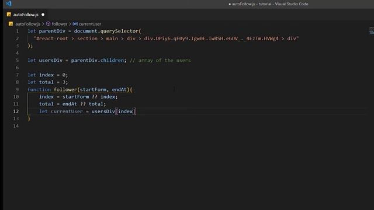Click the word parentDiv on line 1
The image size is (374, 210).
tap(52, 31)
